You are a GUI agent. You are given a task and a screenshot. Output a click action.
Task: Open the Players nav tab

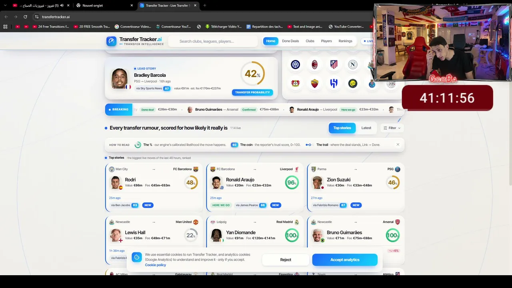pos(326,41)
